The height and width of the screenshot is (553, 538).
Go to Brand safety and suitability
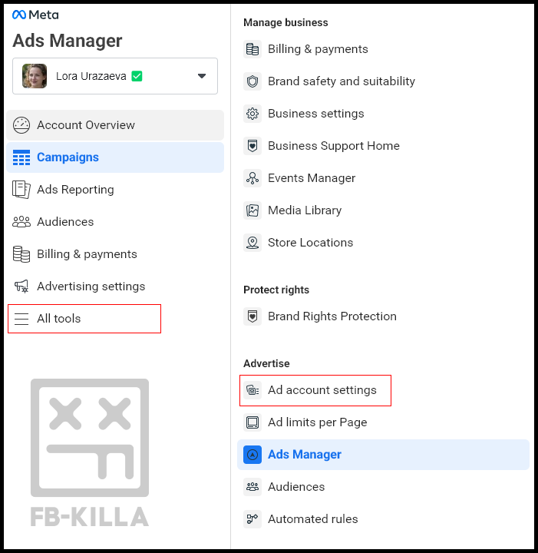pyautogui.click(x=341, y=81)
